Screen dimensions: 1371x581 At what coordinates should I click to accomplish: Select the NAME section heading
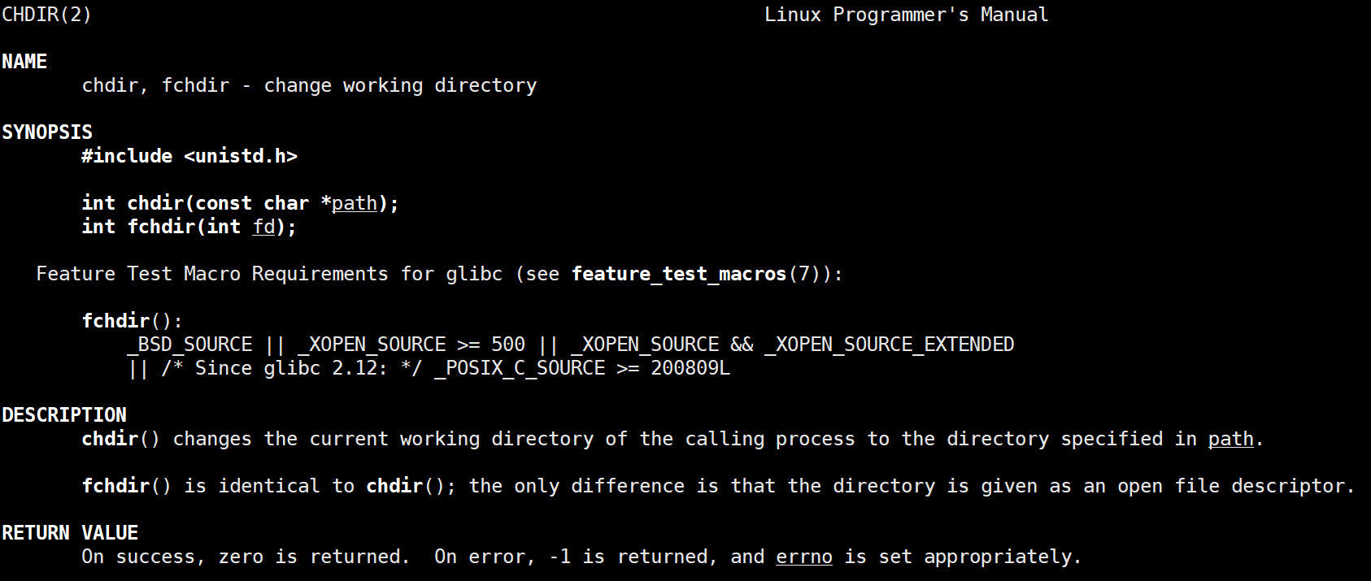point(24,62)
